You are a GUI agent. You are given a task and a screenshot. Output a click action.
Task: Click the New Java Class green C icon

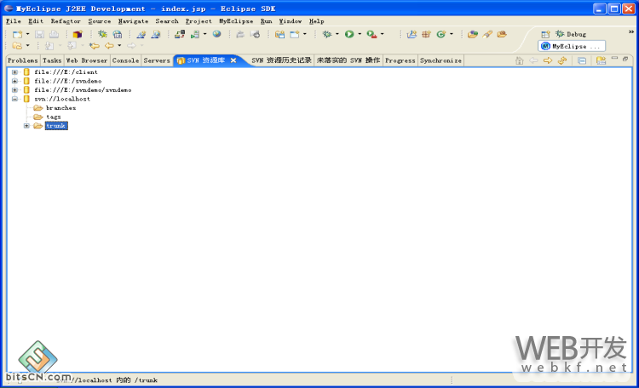click(441, 35)
